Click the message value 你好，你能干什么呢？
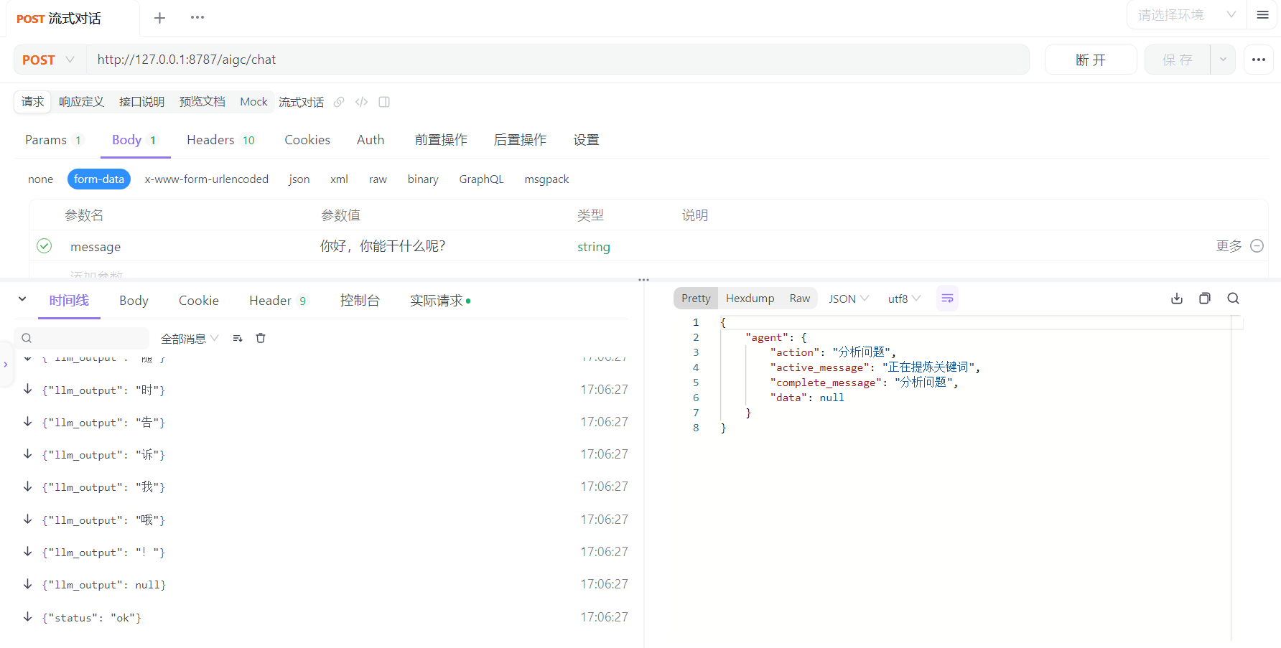The height and width of the screenshot is (648, 1281). pos(383,246)
